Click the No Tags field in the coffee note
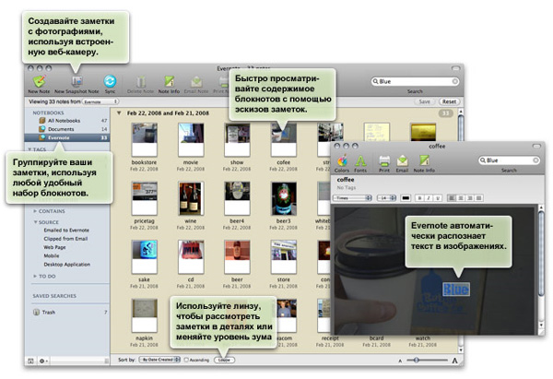 pyautogui.click(x=347, y=188)
